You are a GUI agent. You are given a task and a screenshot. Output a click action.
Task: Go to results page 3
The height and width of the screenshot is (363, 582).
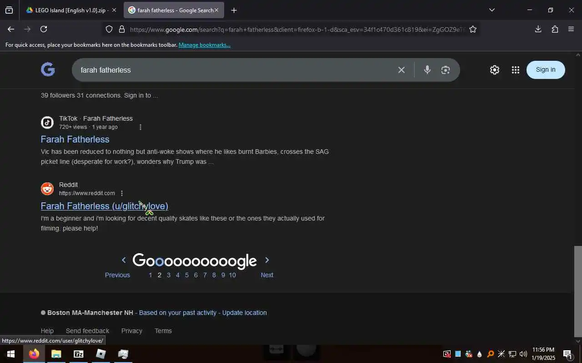pyautogui.click(x=169, y=275)
